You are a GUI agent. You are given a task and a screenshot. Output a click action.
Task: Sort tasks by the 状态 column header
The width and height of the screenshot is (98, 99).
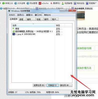point(60,25)
